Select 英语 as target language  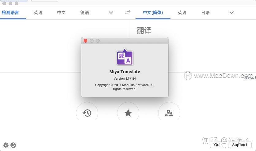182,13
